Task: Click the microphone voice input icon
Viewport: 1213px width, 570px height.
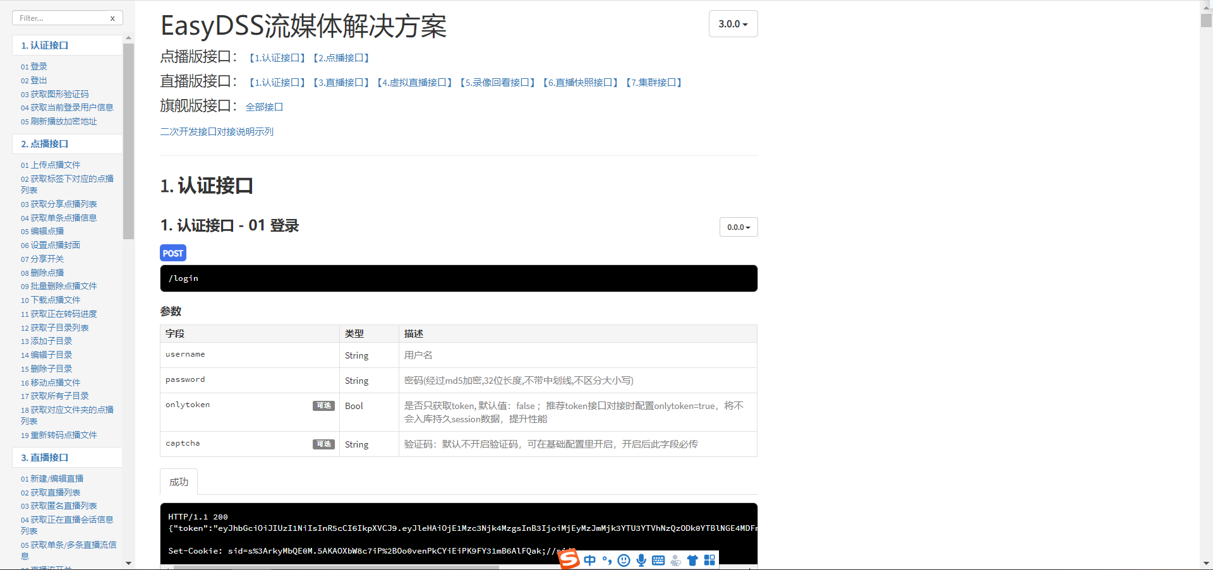Action: [641, 561]
